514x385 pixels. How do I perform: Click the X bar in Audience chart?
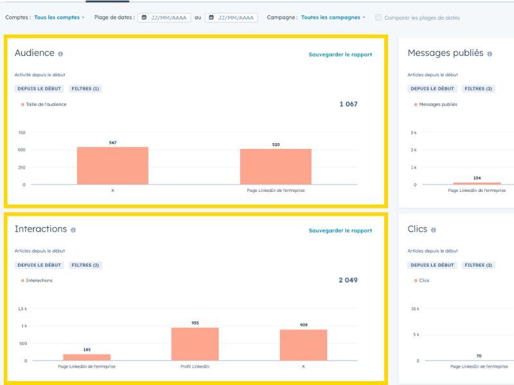coord(113,166)
